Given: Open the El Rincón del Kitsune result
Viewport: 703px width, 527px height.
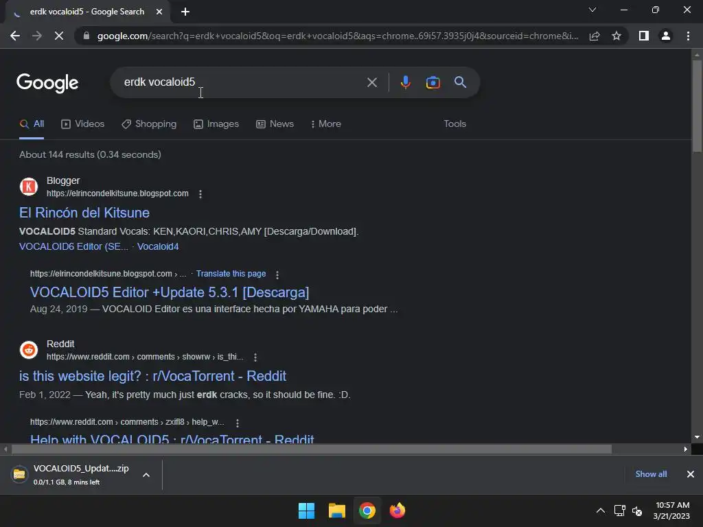Looking at the screenshot, I should (84, 213).
